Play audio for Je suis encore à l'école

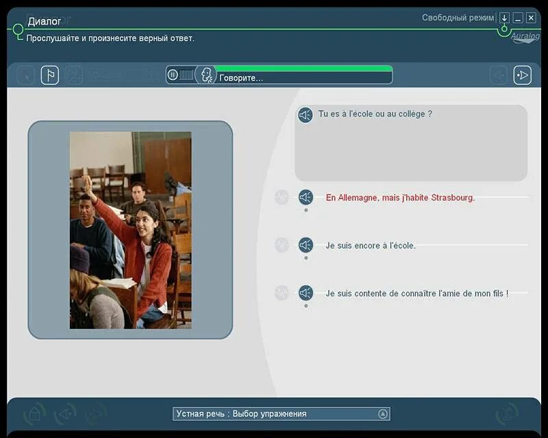306,245
